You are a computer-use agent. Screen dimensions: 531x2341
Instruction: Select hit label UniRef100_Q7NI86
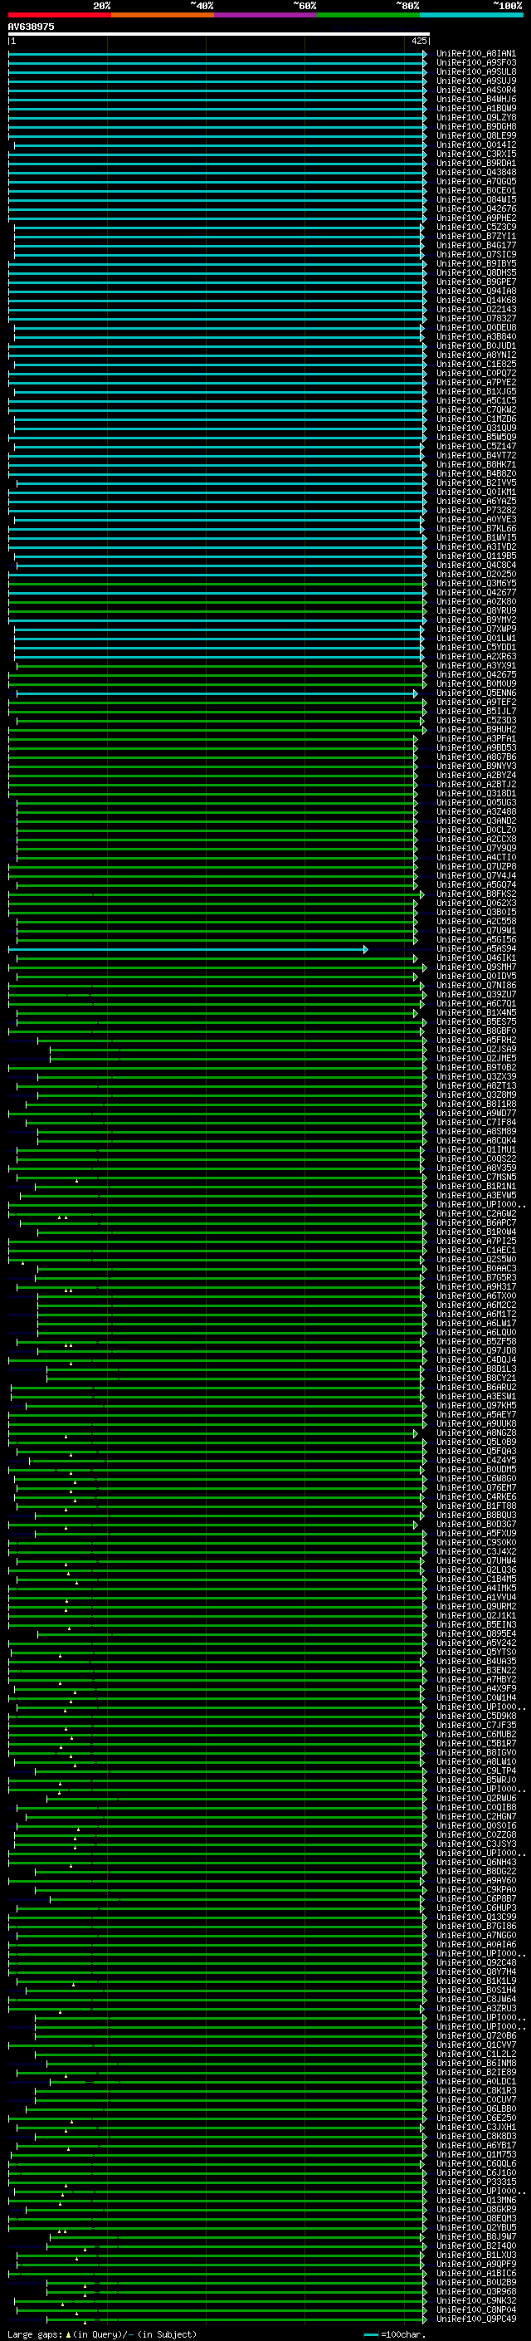pos(475,985)
